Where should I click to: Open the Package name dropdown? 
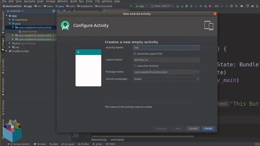tap(197, 72)
